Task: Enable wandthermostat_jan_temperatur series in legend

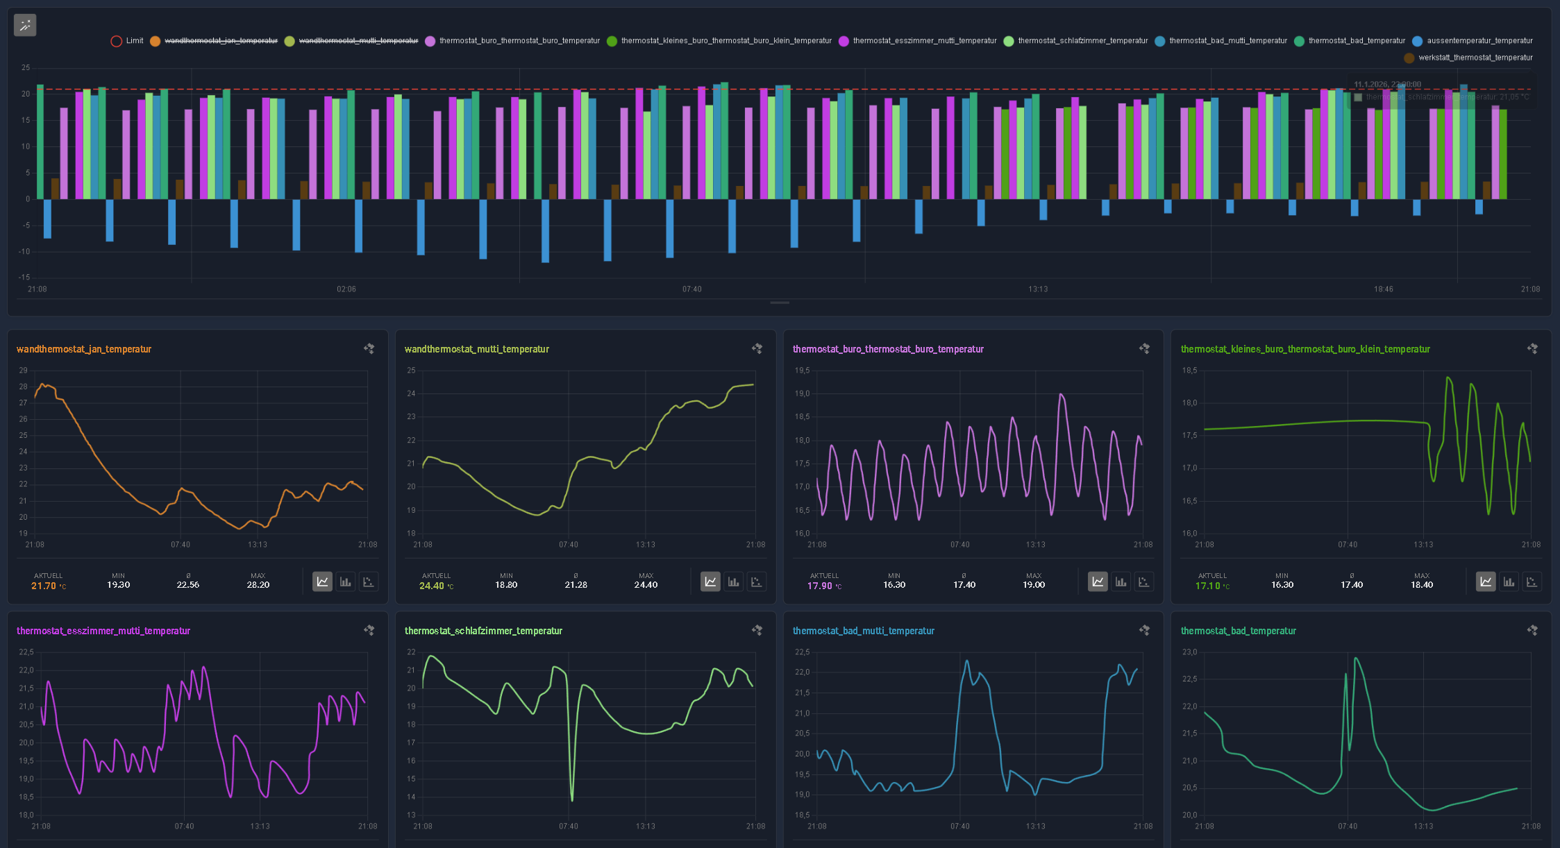Action: click(x=221, y=41)
